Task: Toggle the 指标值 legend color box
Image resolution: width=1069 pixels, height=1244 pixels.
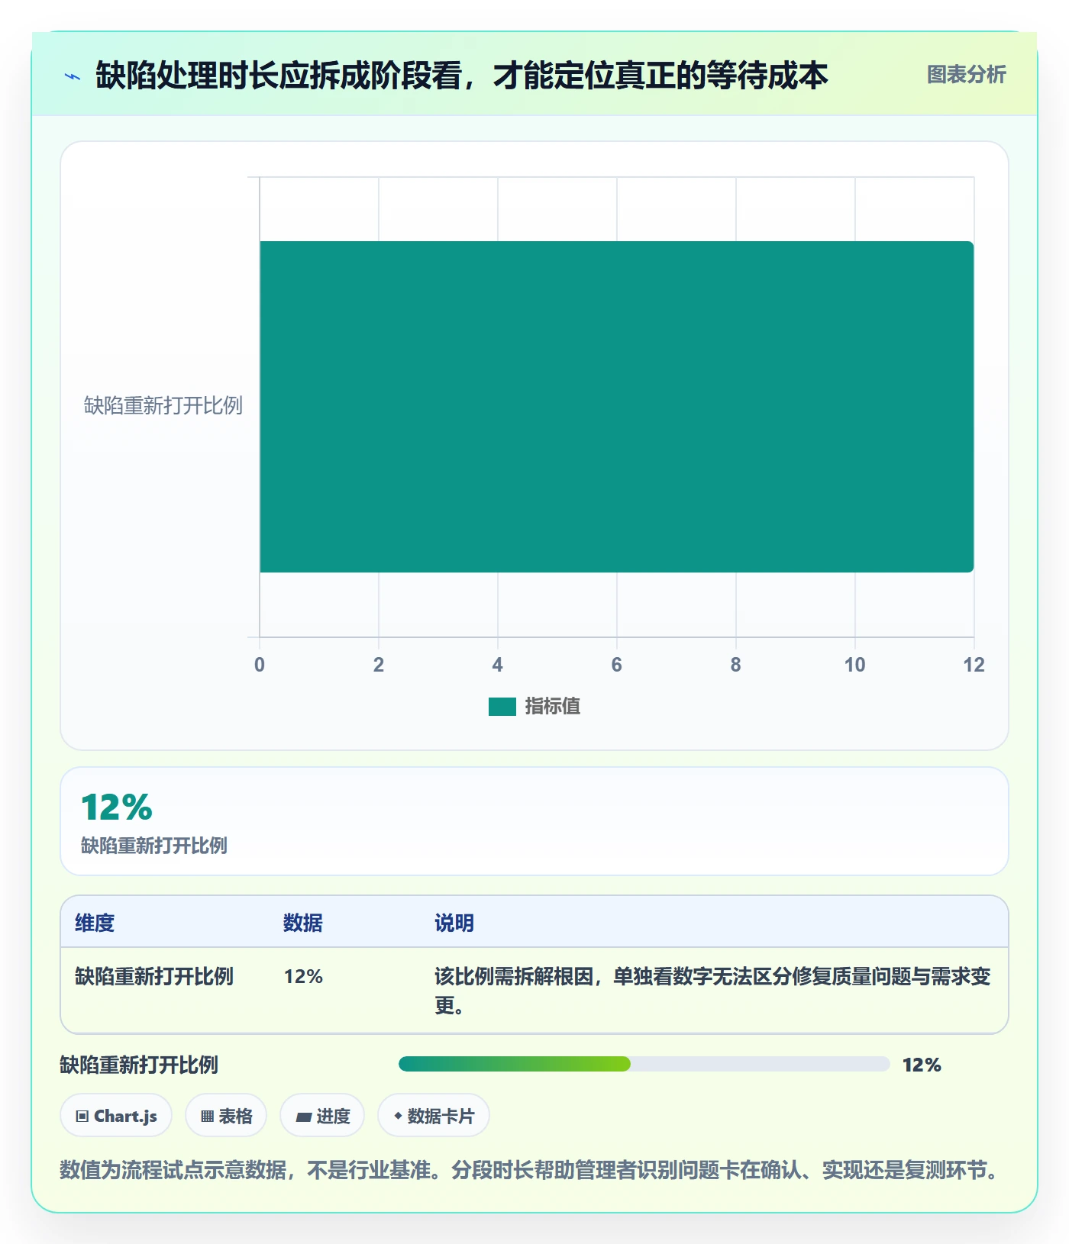Action: [x=502, y=707]
